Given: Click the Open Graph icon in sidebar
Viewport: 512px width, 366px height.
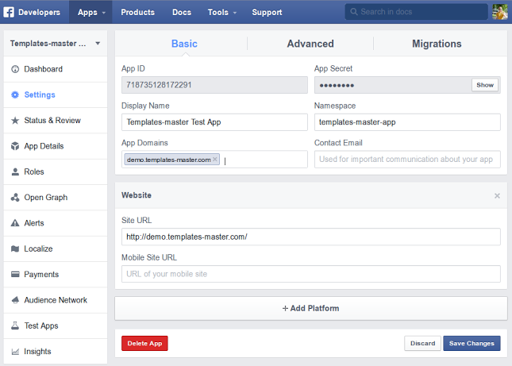Looking at the screenshot, I should [16, 198].
